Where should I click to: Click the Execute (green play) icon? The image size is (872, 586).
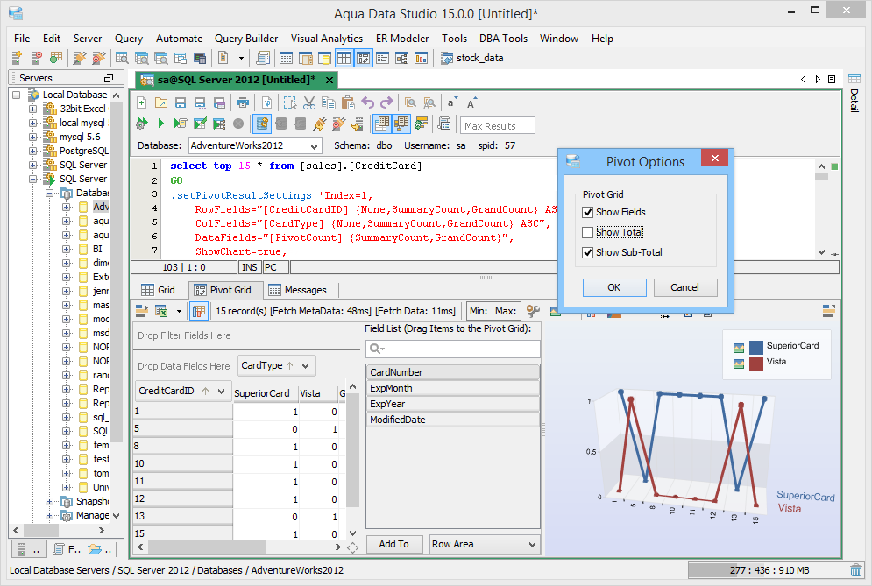(x=160, y=124)
